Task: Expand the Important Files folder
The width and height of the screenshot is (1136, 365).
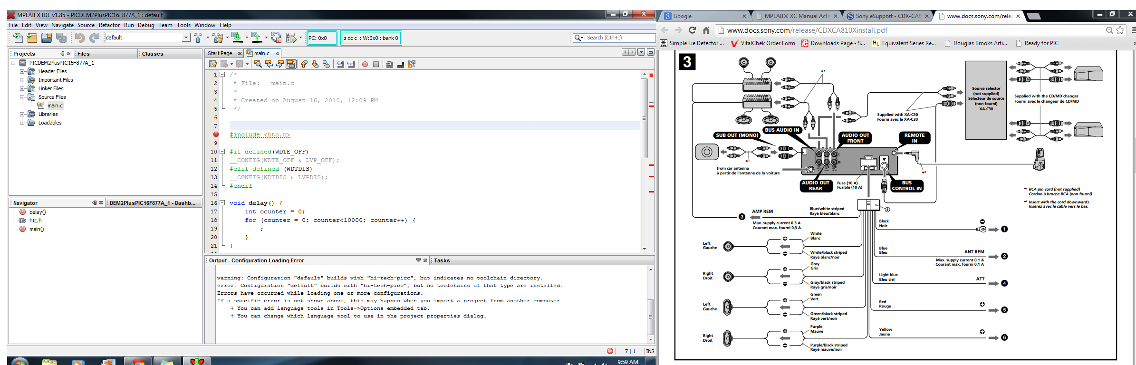Action: click(22, 80)
